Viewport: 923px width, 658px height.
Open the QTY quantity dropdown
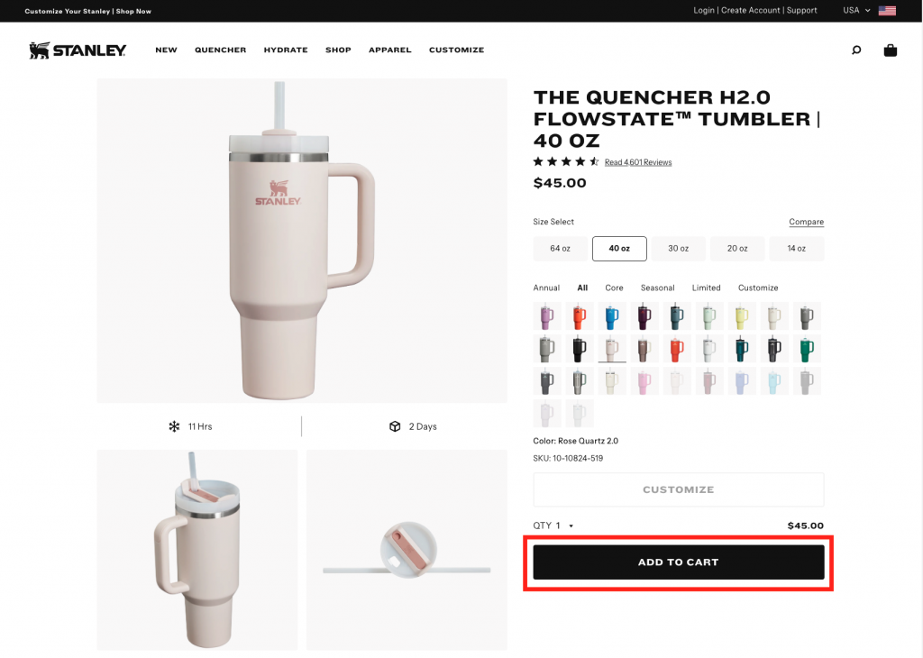553,525
